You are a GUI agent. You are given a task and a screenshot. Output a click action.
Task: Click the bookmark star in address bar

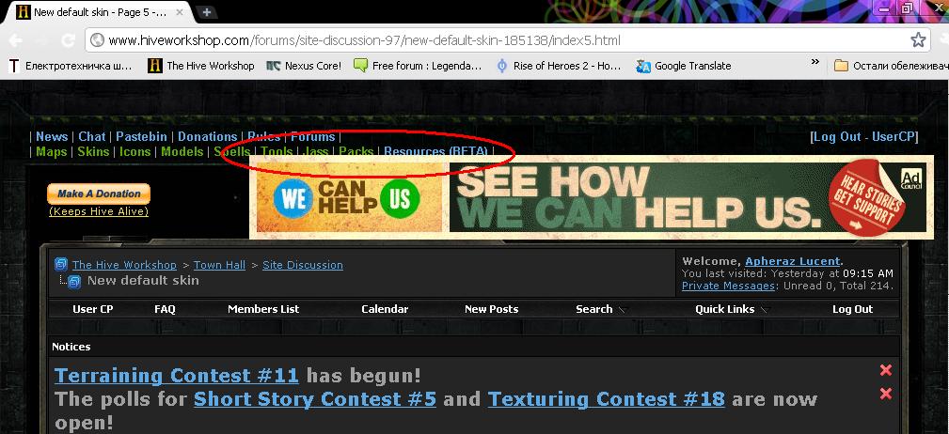pos(918,40)
